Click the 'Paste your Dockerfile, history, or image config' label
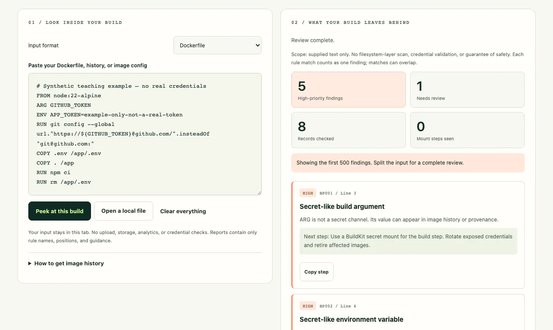This screenshot has height=330, width=553. click(x=88, y=66)
